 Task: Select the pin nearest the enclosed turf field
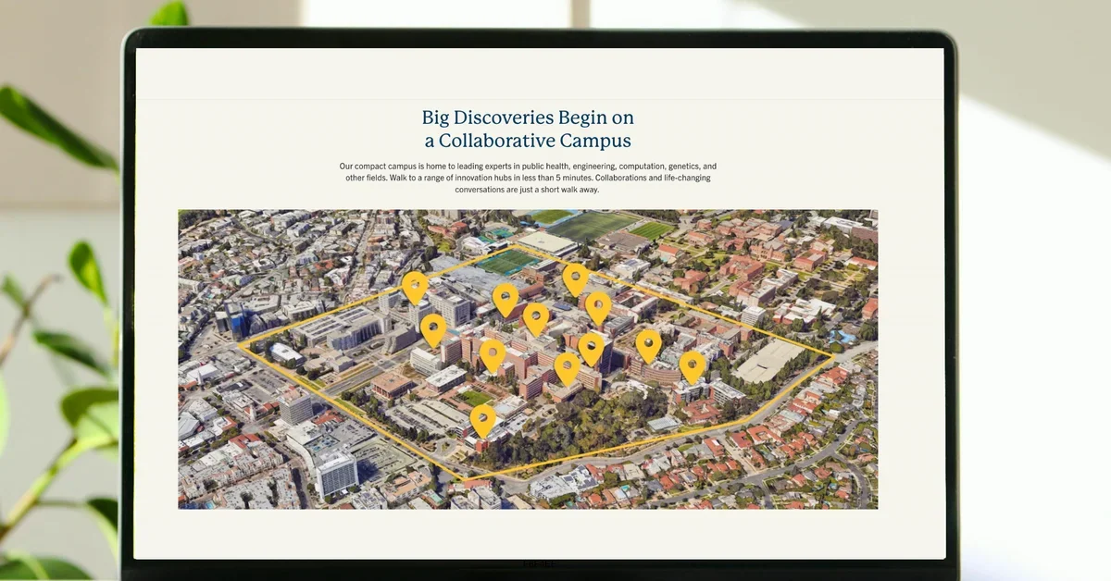point(505,298)
